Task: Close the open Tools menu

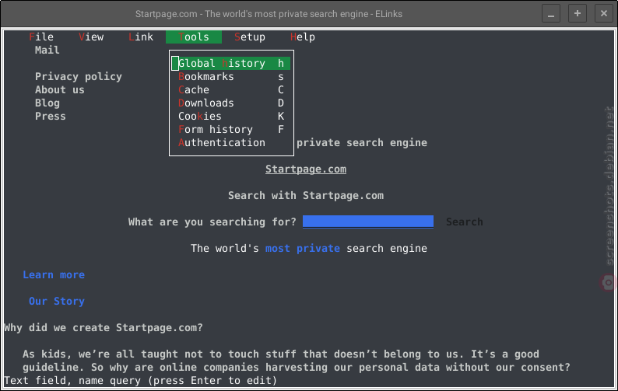Action: click(x=194, y=37)
